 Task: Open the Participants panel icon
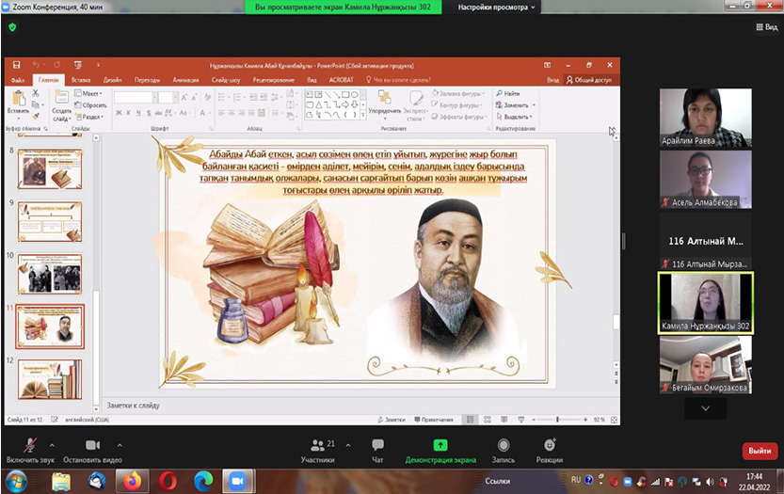[x=317, y=444]
